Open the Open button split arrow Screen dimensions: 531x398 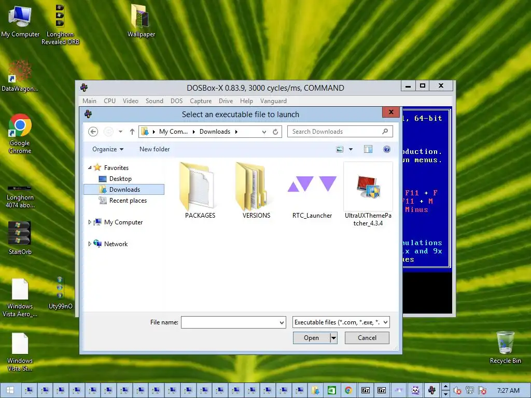click(334, 338)
